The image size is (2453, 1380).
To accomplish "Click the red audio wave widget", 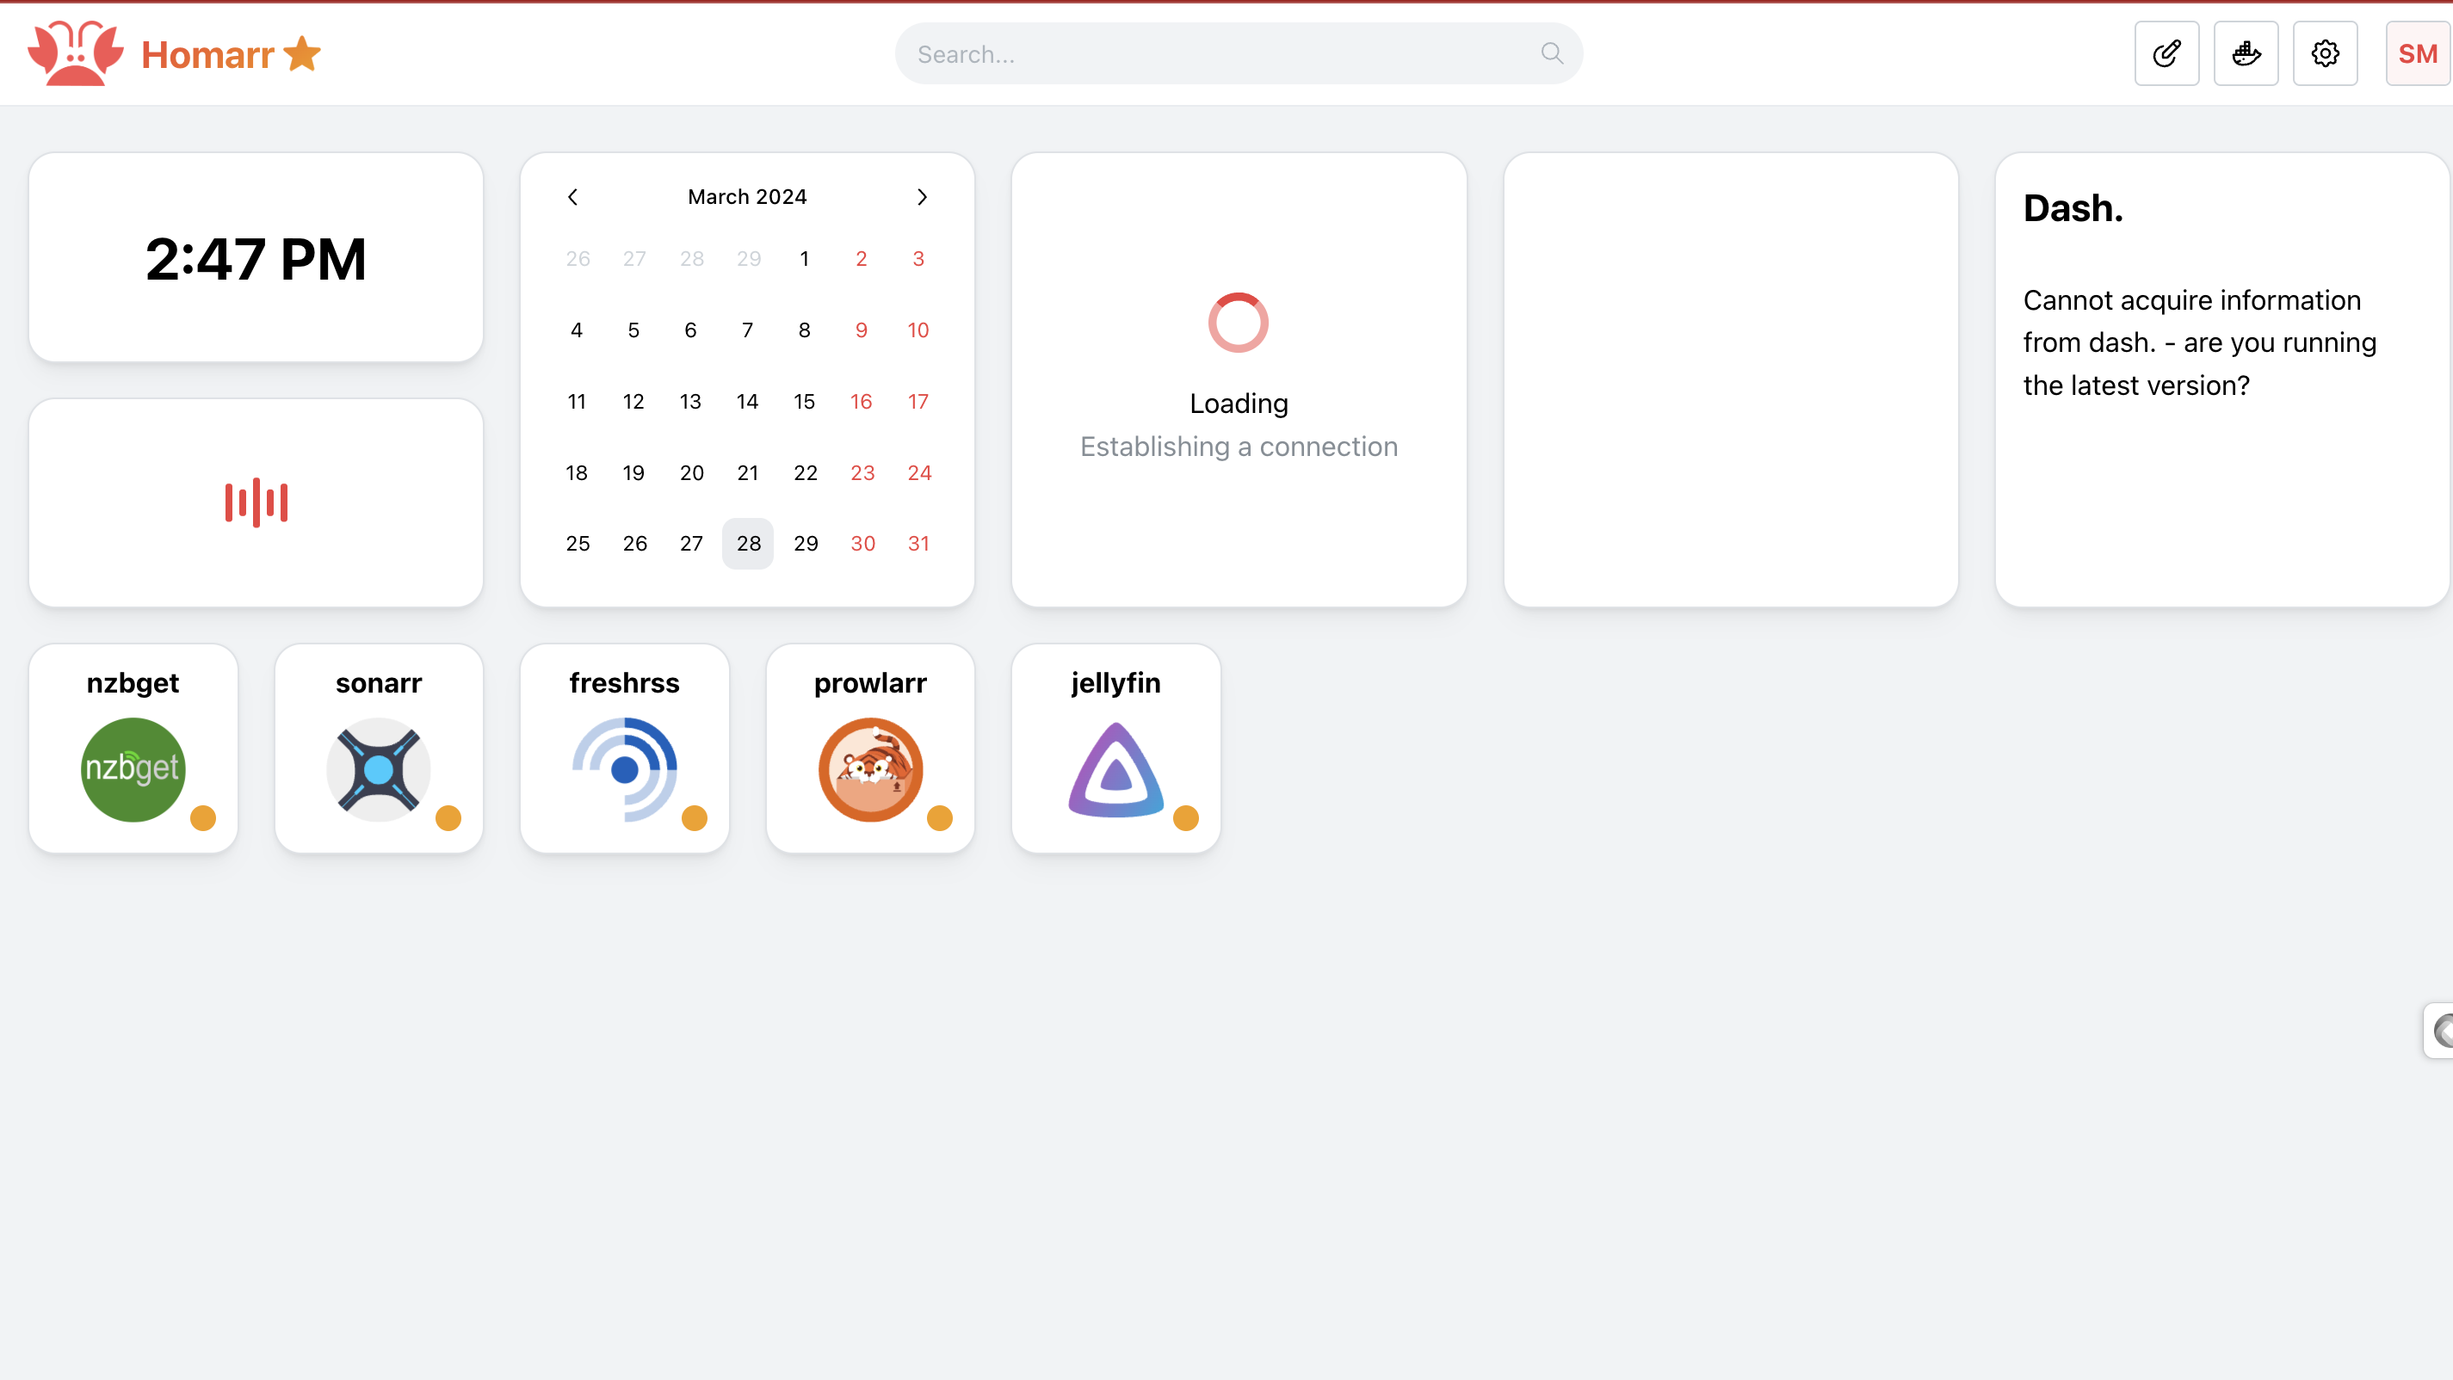I will 256,502.
